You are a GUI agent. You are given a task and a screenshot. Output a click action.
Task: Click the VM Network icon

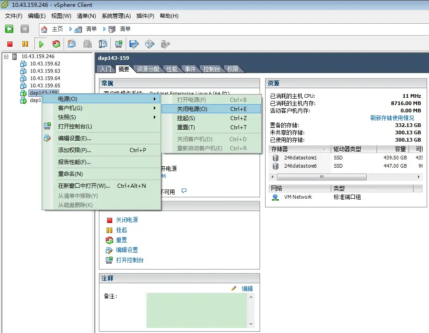coord(275,197)
